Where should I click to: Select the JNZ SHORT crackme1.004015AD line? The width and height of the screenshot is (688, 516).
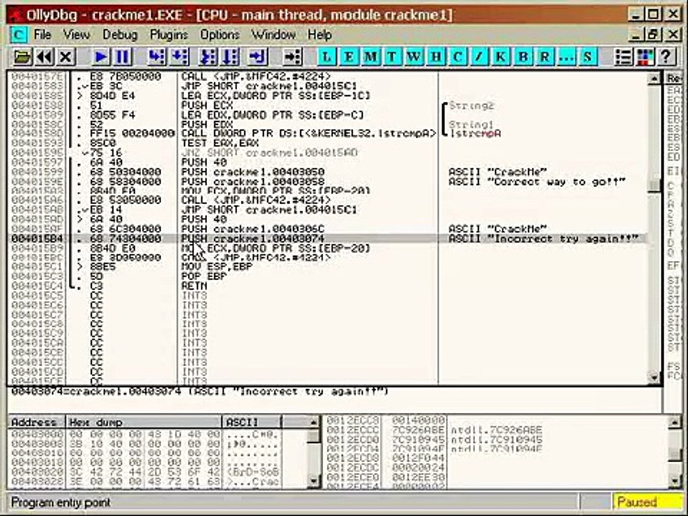(327, 153)
